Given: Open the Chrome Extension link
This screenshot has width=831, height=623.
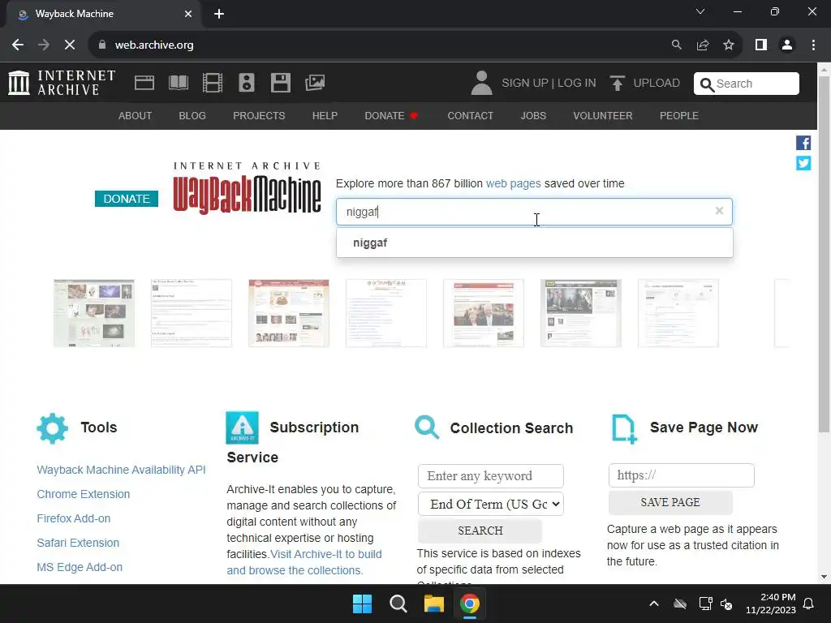Looking at the screenshot, I should coord(84,494).
